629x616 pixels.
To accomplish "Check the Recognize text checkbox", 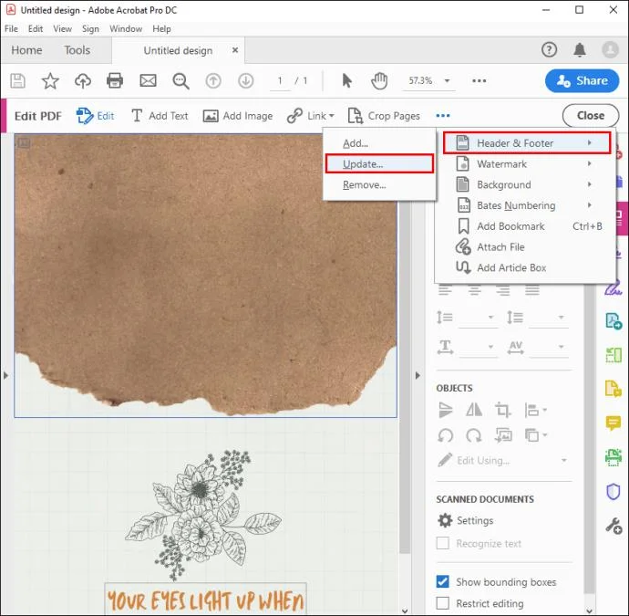I will pos(443,543).
